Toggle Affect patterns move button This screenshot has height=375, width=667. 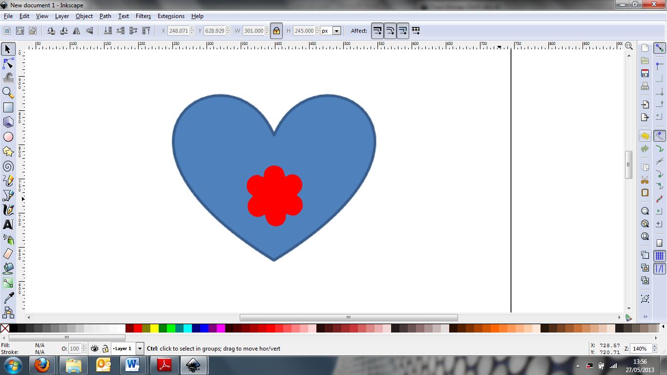click(x=416, y=31)
